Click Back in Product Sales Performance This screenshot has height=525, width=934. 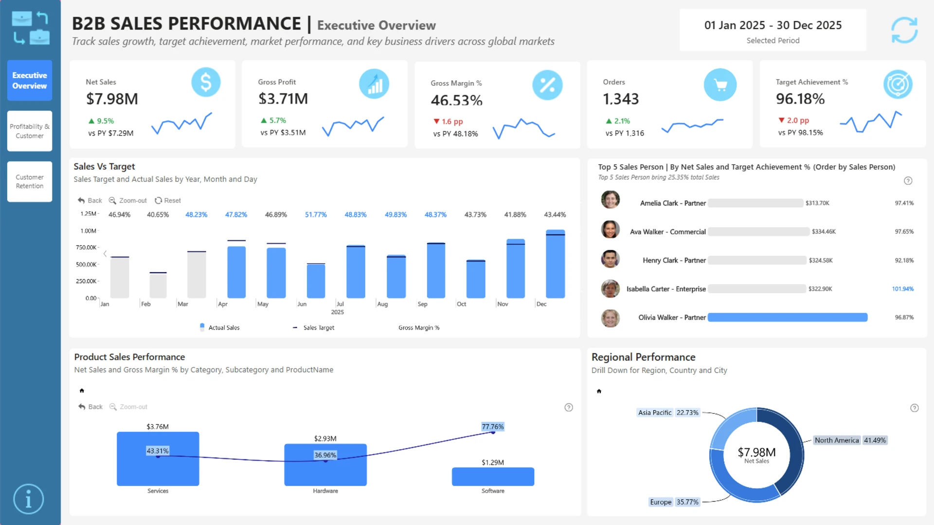90,407
